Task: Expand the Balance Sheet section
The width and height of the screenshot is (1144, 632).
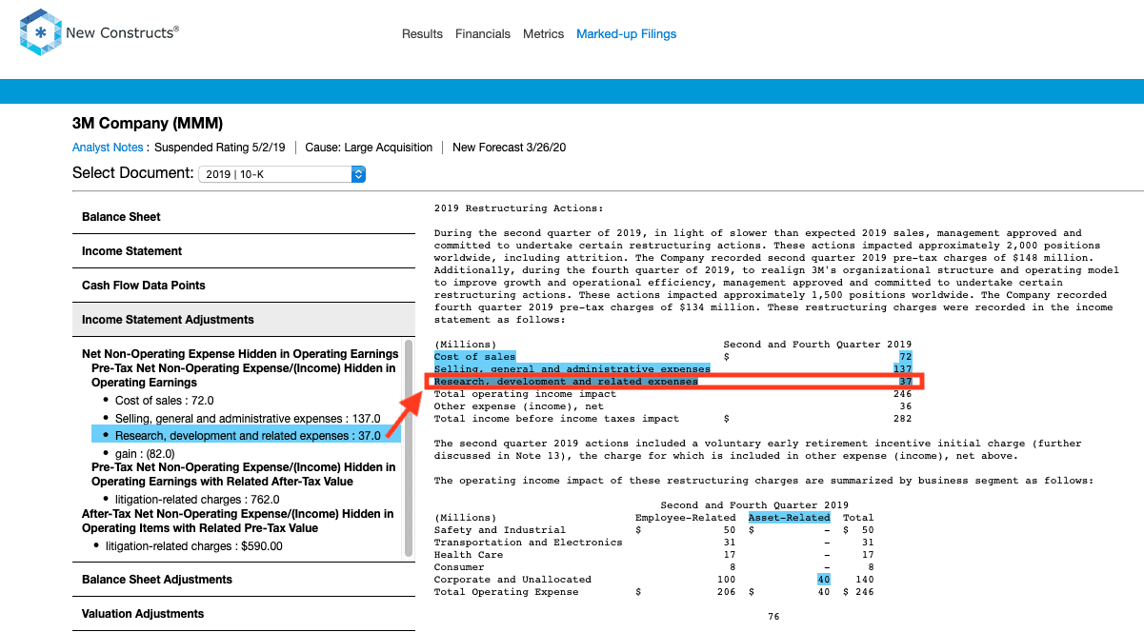Action: pos(244,217)
